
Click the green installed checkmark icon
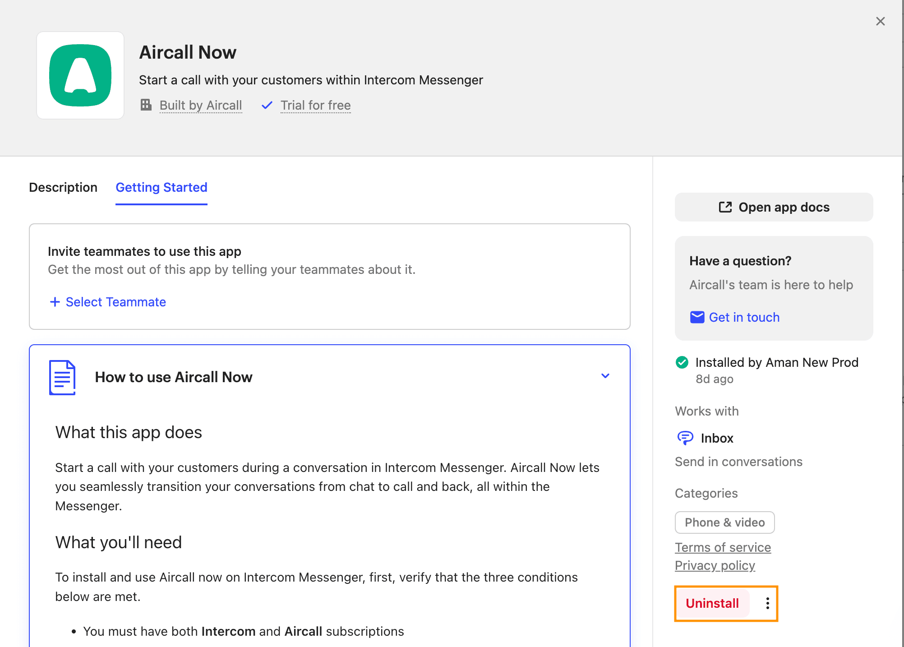(x=682, y=362)
